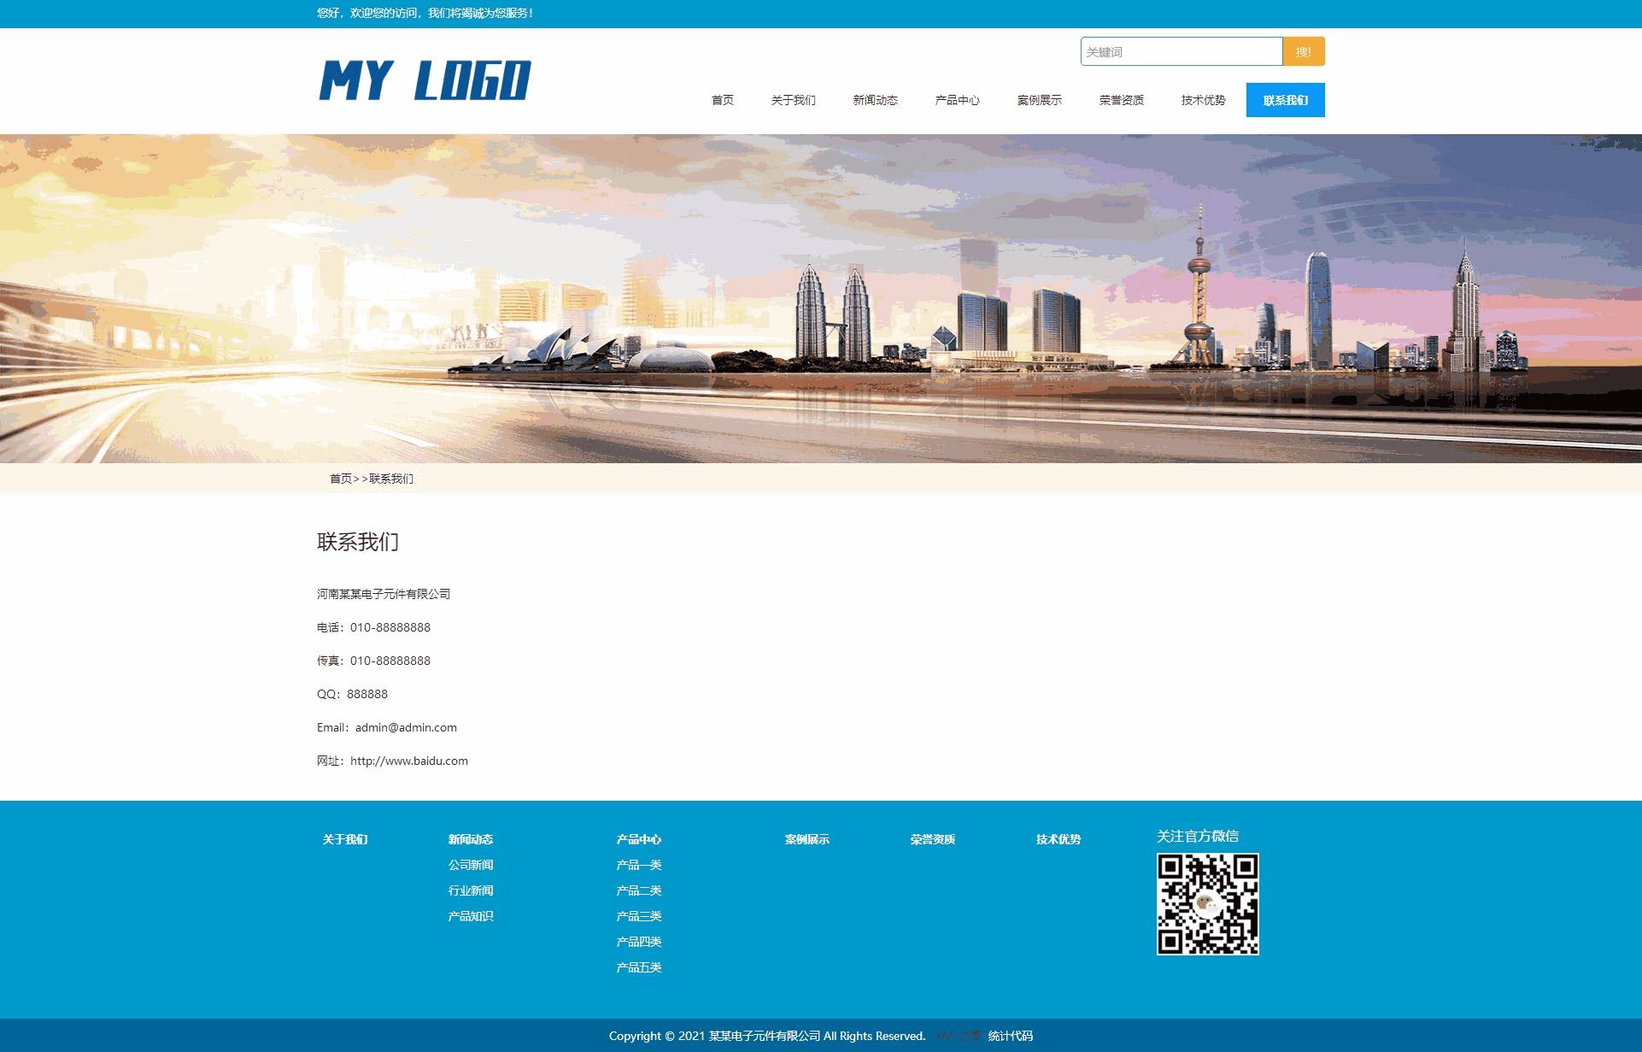
Task: Click the orange search button
Action: (1303, 51)
